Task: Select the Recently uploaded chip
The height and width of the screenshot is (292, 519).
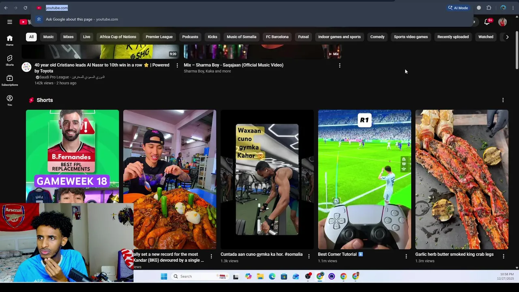Action: point(453,37)
